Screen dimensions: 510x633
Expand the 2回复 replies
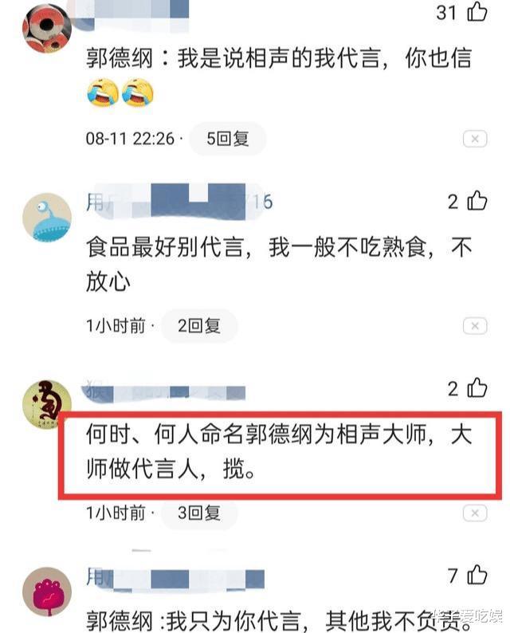click(x=199, y=326)
